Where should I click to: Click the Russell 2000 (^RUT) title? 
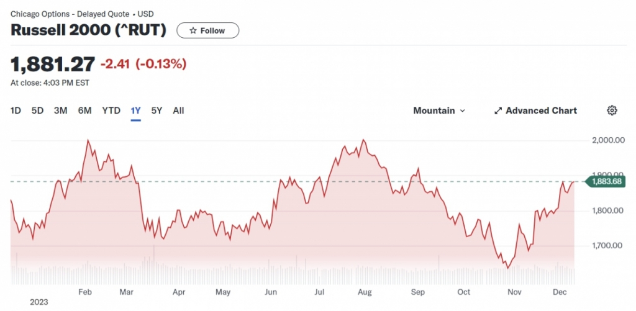click(88, 30)
